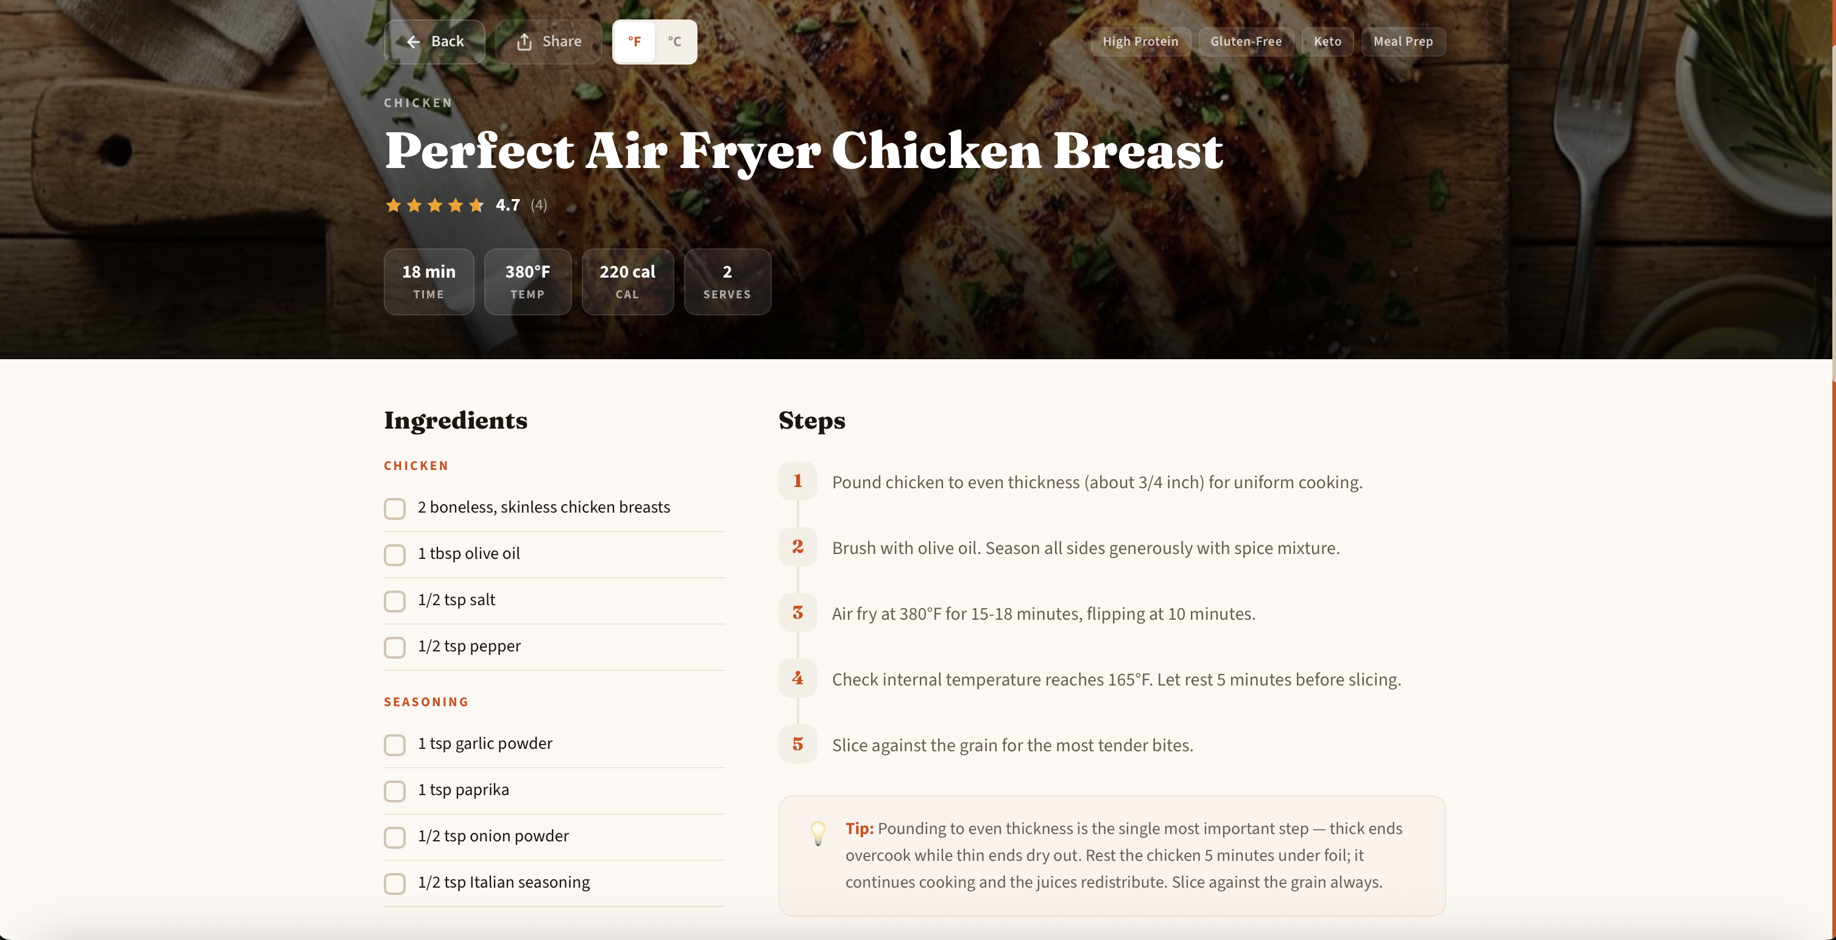
Task: Select the Keto tag
Action: pos(1327,42)
